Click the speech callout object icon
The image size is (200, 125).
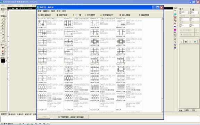(x=175, y=35)
